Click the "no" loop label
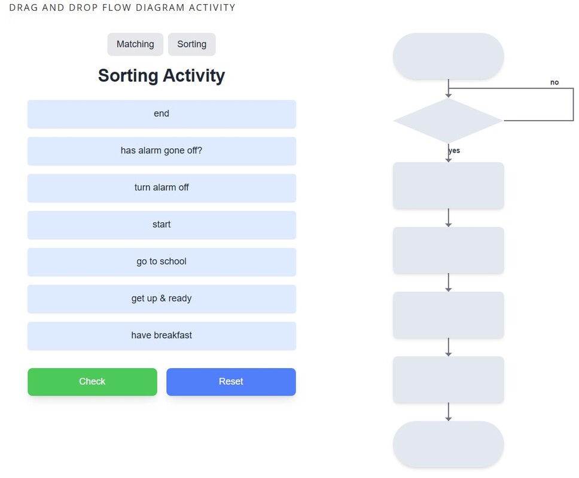The image size is (579, 478). 554,82
